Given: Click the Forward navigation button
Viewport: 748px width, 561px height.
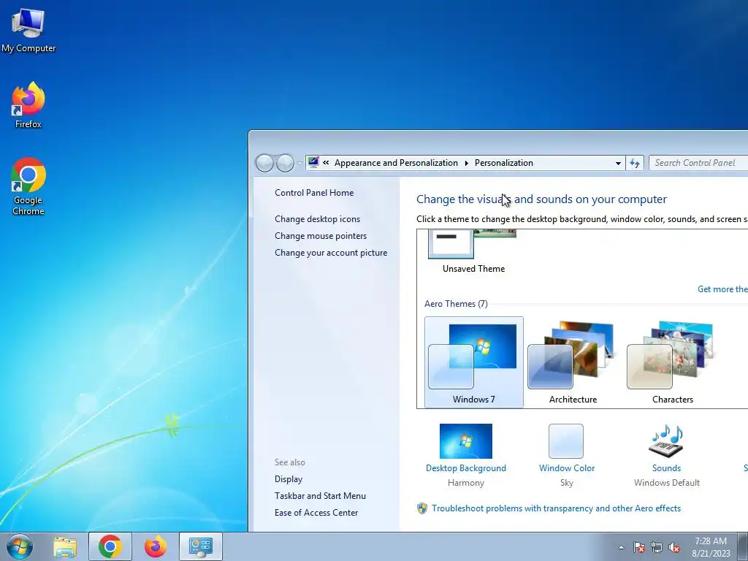Looking at the screenshot, I should tap(286, 163).
